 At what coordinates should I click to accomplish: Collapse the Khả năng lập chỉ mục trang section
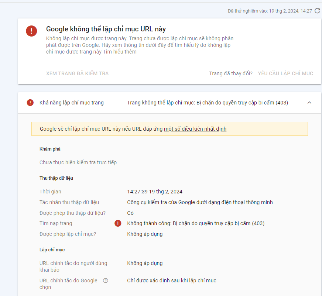click(x=309, y=103)
